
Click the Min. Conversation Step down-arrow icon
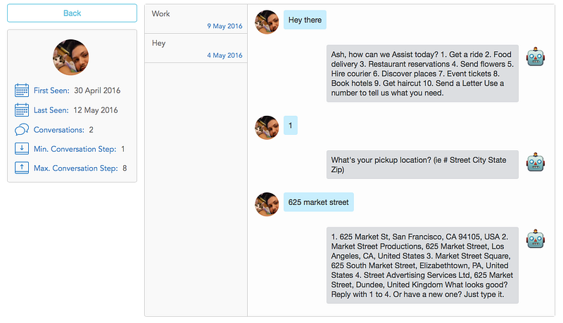point(22,149)
